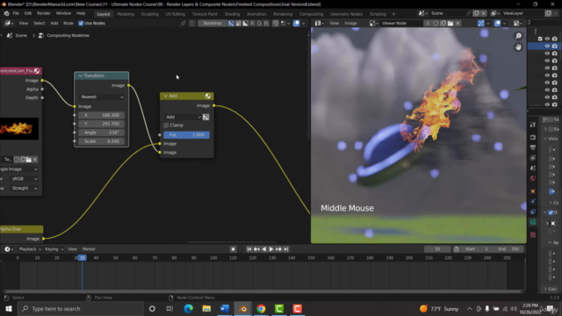Image resolution: width=562 pixels, height=316 pixels.
Task: Collapse the Transform node with its chevron
Action: [80, 75]
